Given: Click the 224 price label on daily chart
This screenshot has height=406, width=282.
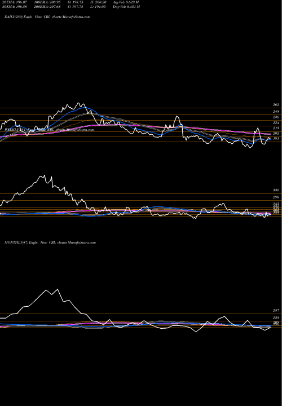Looking at the screenshot, I should (276, 122).
